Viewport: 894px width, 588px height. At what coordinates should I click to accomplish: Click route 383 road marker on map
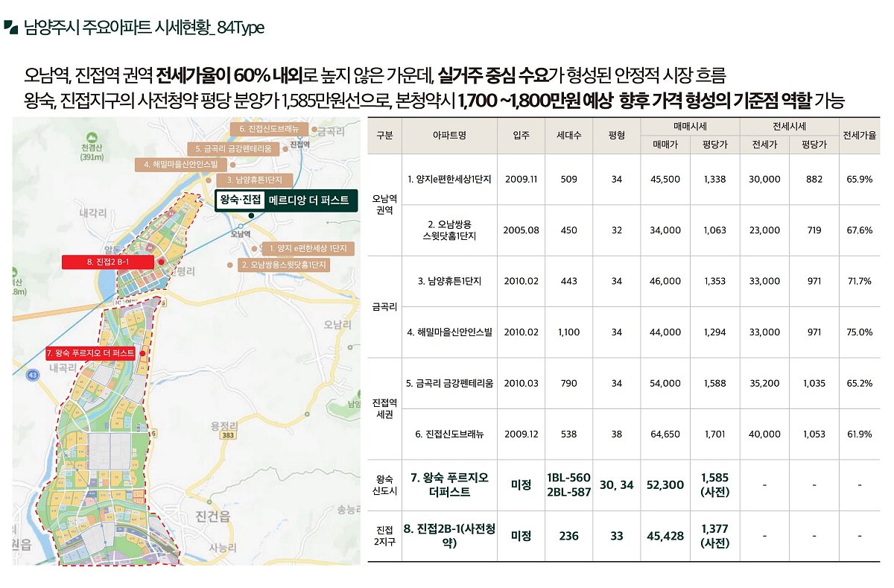click(x=228, y=434)
